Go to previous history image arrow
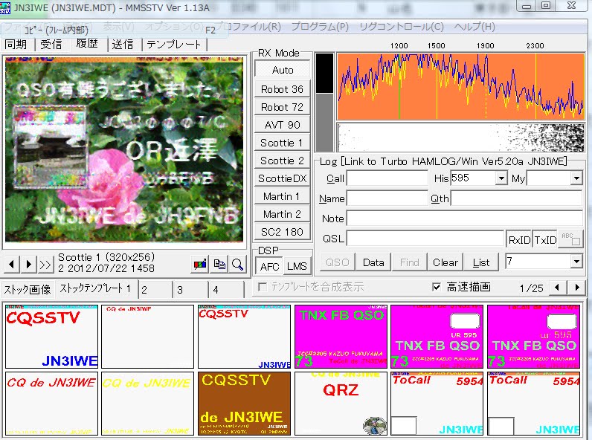Viewport: 592px width, 440px height. click(11, 264)
